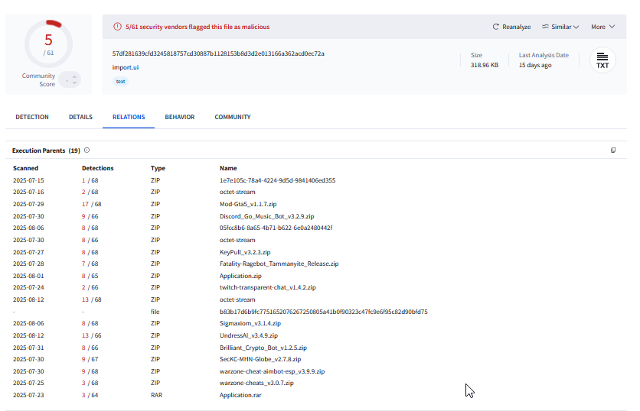Toggle the Community Score vote control
Image resolution: width=640 pixels, height=411 pixels.
click(x=70, y=79)
